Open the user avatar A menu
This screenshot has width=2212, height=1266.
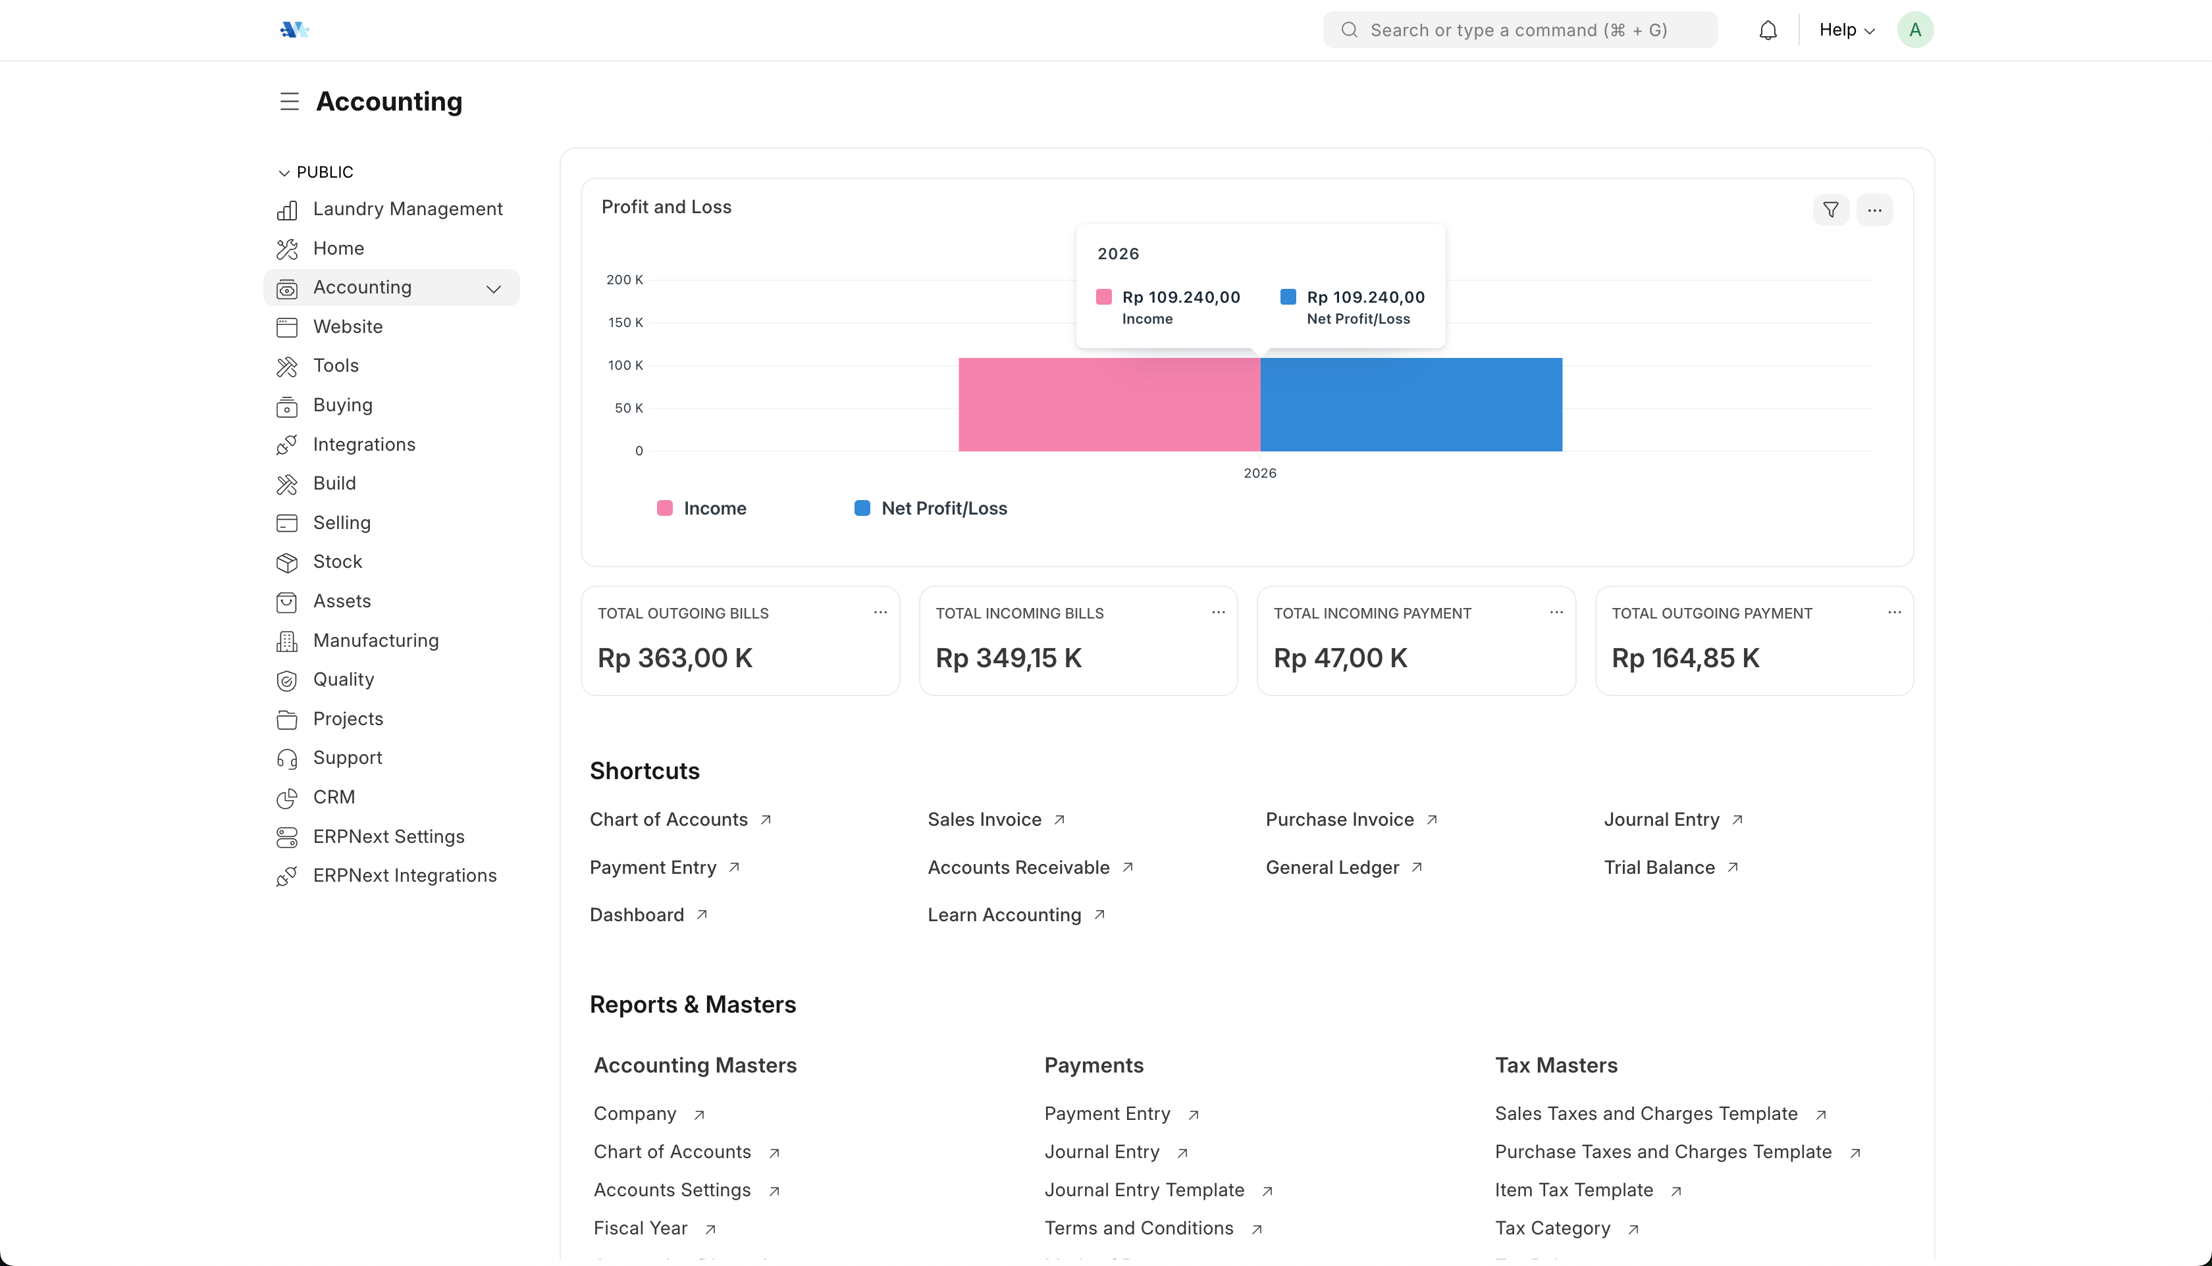pos(1914,30)
